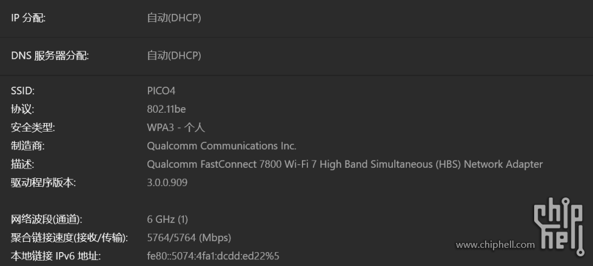Click the 聚合链接速度(接收/传输) label
The height and width of the screenshot is (266, 593).
[69, 238]
